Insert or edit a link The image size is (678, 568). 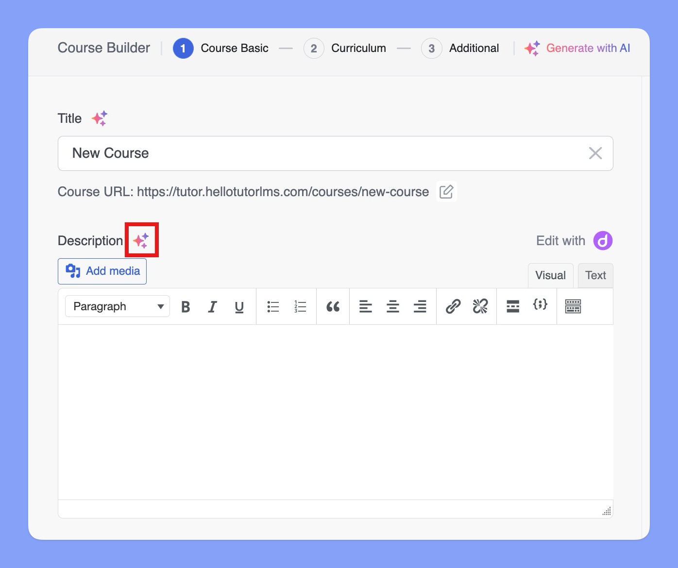coord(453,306)
